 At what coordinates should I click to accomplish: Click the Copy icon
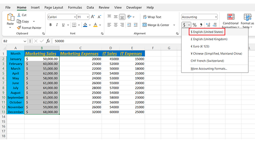point(19,21)
